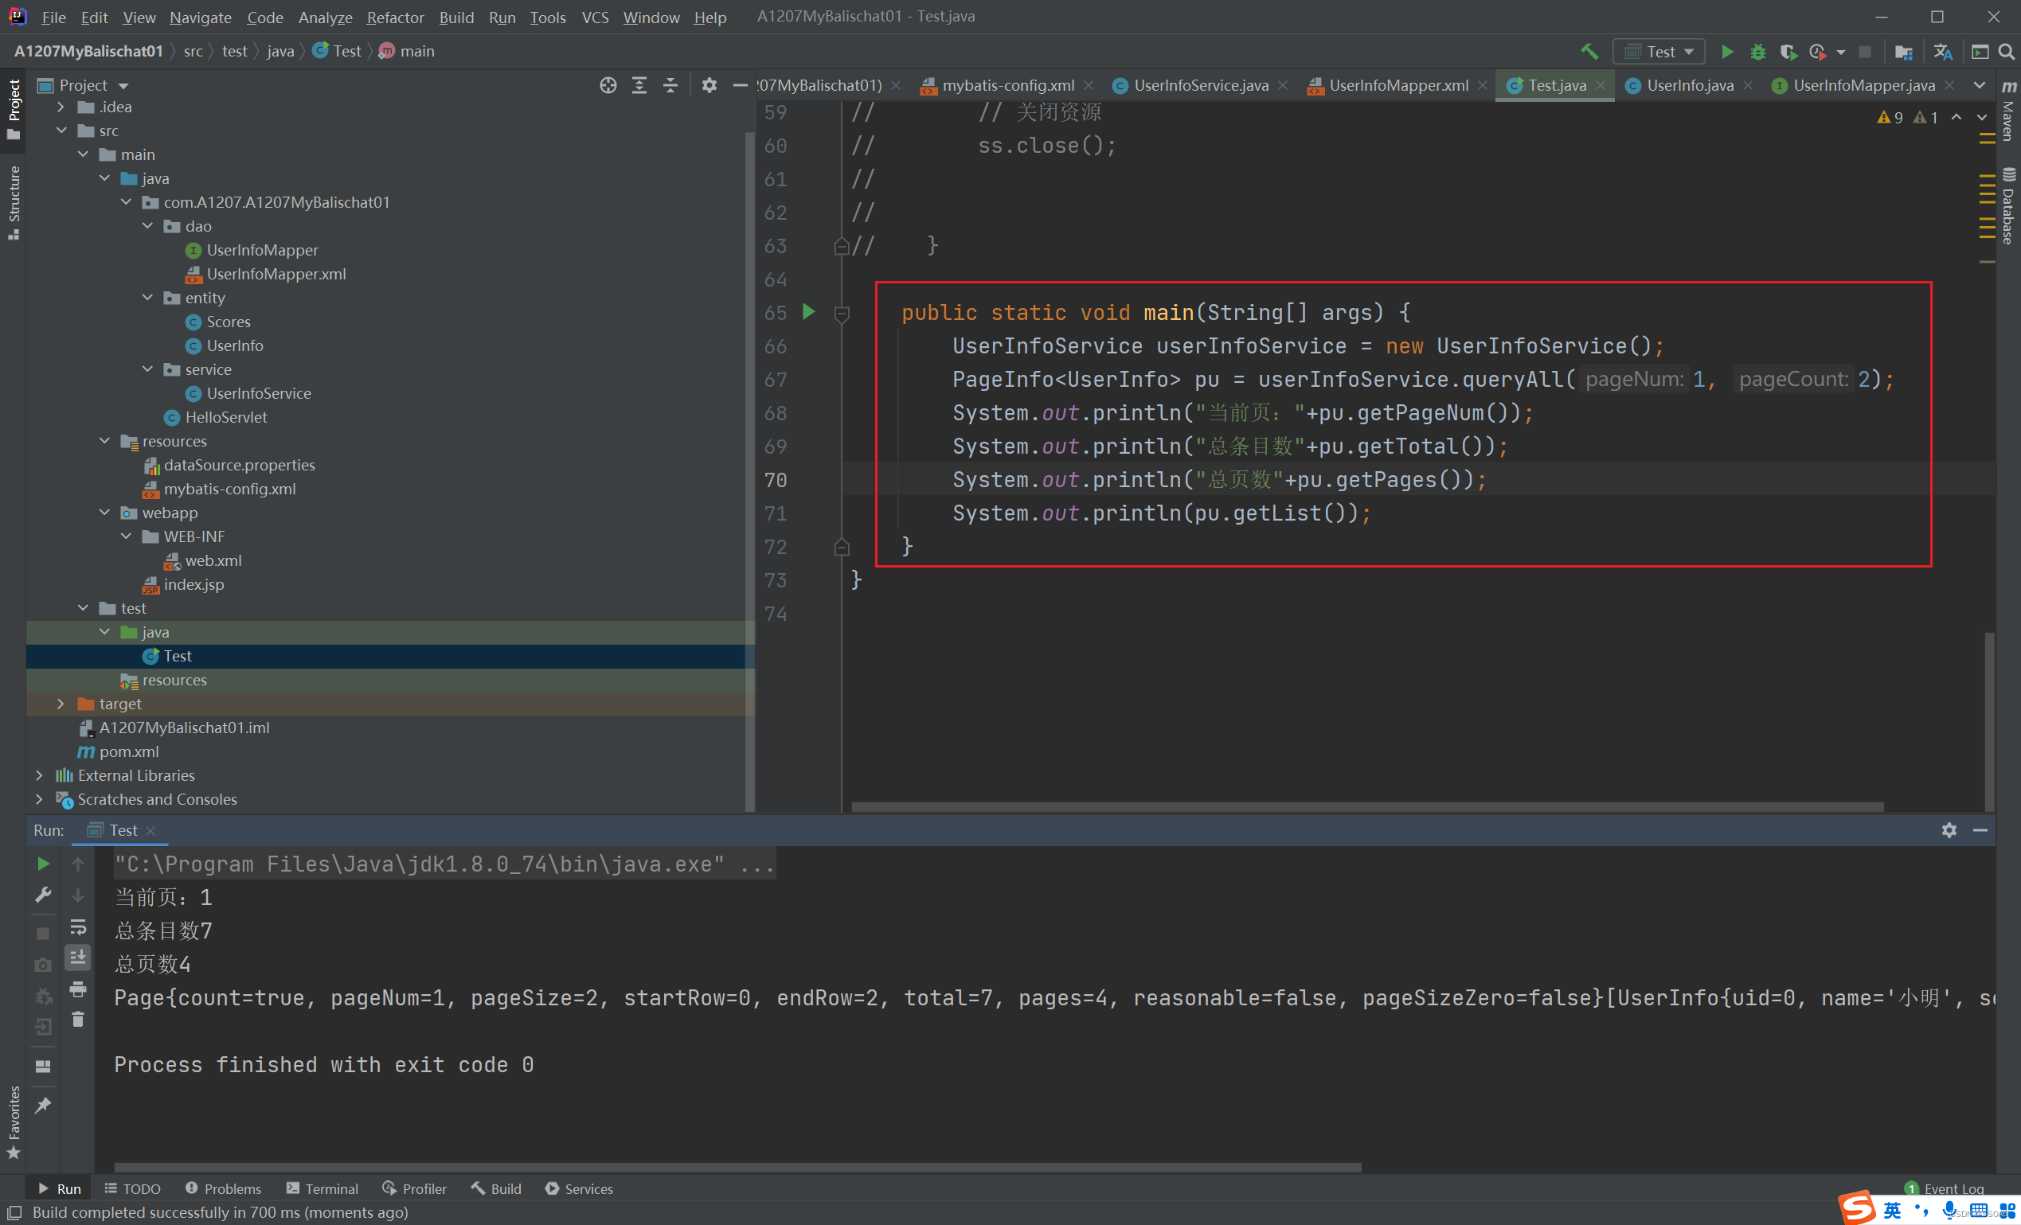This screenshot has height=1225, width=2021.
Task: Run the Test configuration from toolbar
Action: coord(1726,52)
